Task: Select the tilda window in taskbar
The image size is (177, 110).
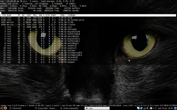Action: 97,108
